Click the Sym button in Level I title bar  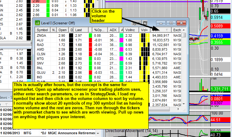(x=136, y=23)
